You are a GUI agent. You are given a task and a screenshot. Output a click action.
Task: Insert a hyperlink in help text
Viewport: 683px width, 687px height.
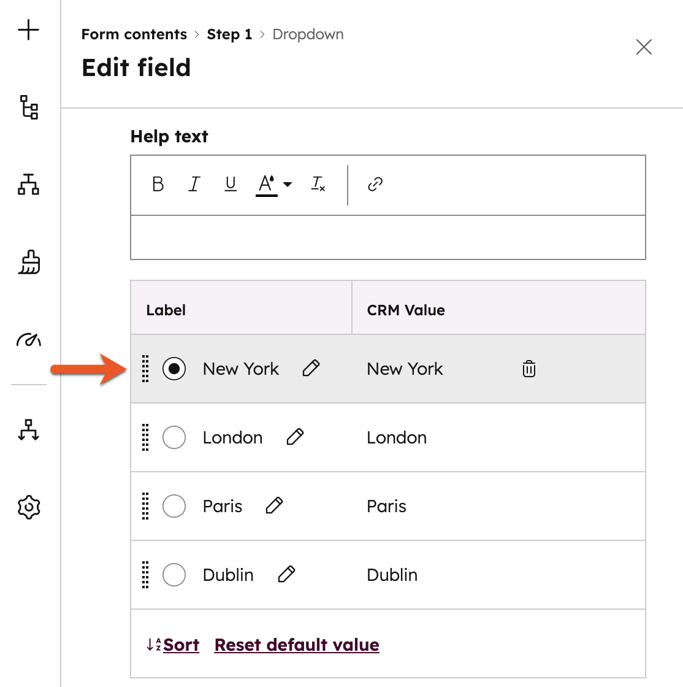pos(375,184)
